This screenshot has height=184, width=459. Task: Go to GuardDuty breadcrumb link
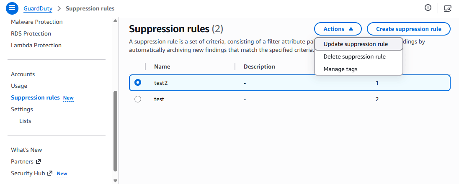point(38,8)
